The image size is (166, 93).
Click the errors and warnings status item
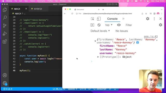8,89
